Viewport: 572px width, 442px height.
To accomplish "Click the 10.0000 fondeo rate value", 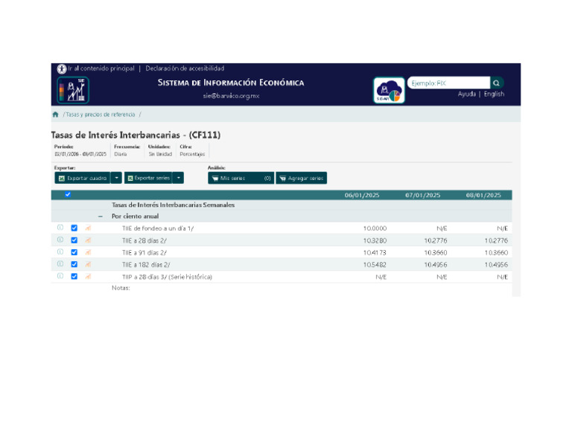I will [x=375, y=228].
